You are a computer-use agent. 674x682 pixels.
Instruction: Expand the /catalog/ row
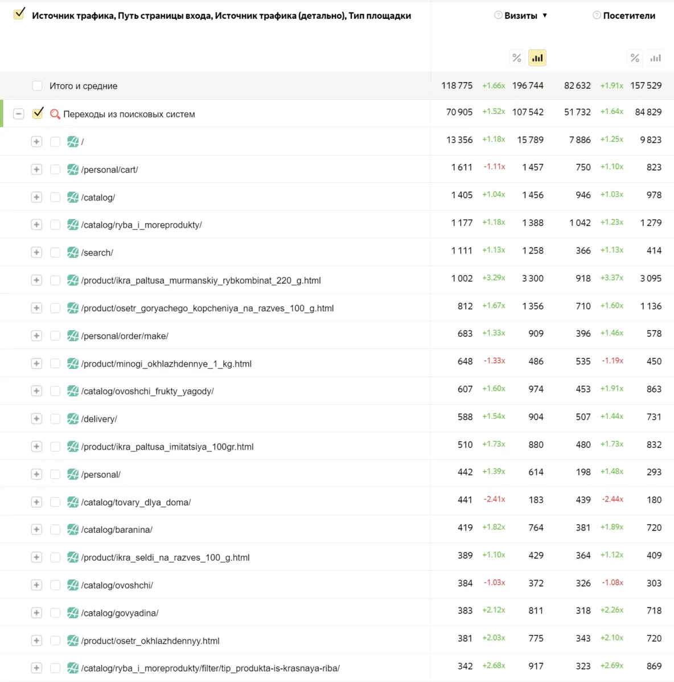[36, 198]
